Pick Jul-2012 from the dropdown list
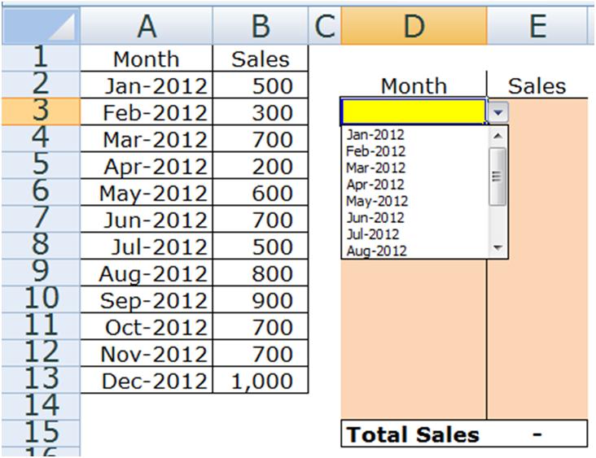 point(375,234)
